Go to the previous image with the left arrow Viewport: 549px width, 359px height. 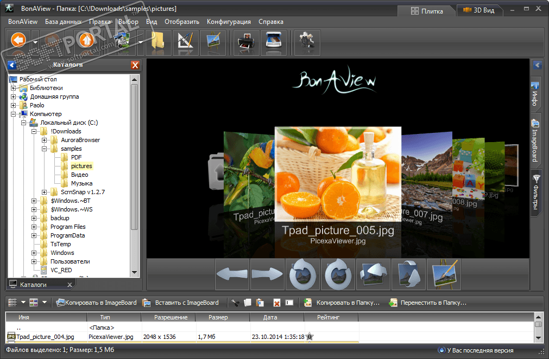click(232, 274)
